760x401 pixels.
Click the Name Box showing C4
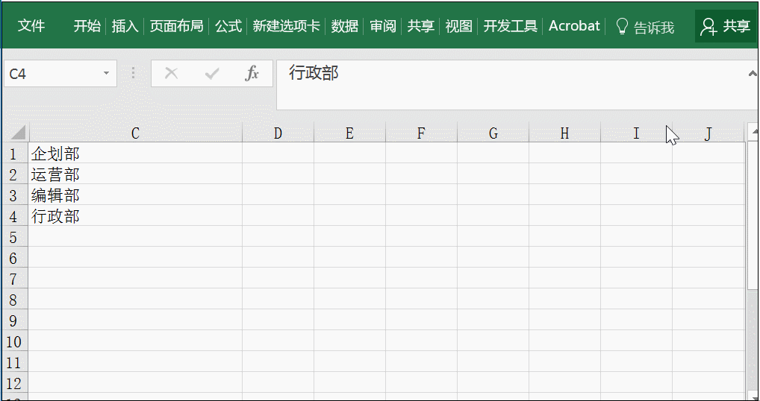[52, 74]
